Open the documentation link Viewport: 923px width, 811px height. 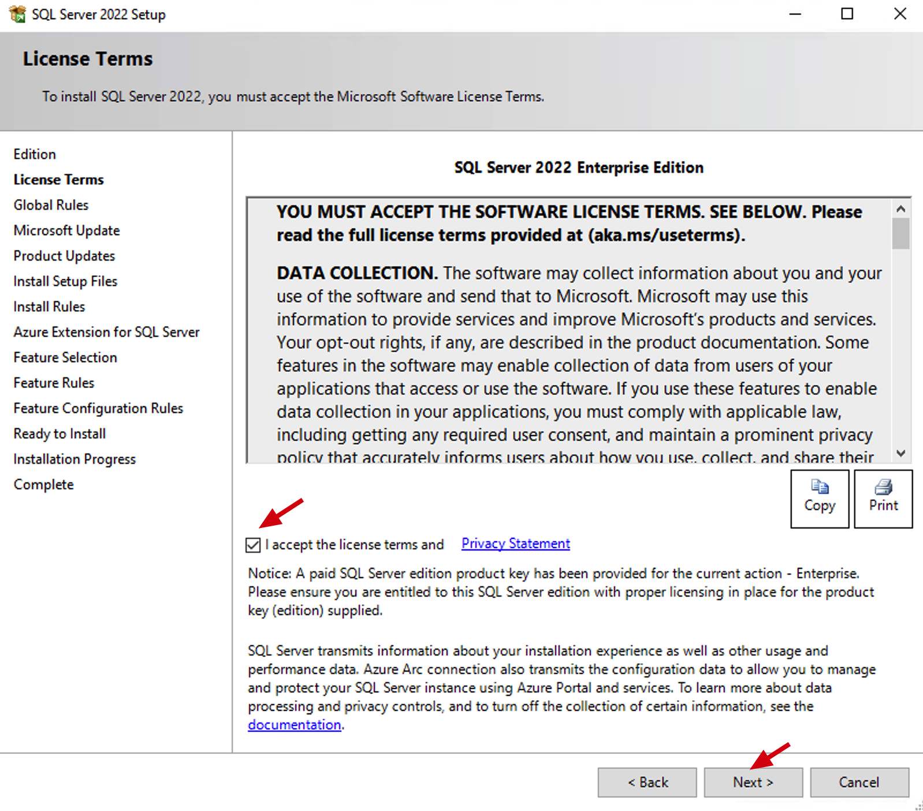[295, 724]
